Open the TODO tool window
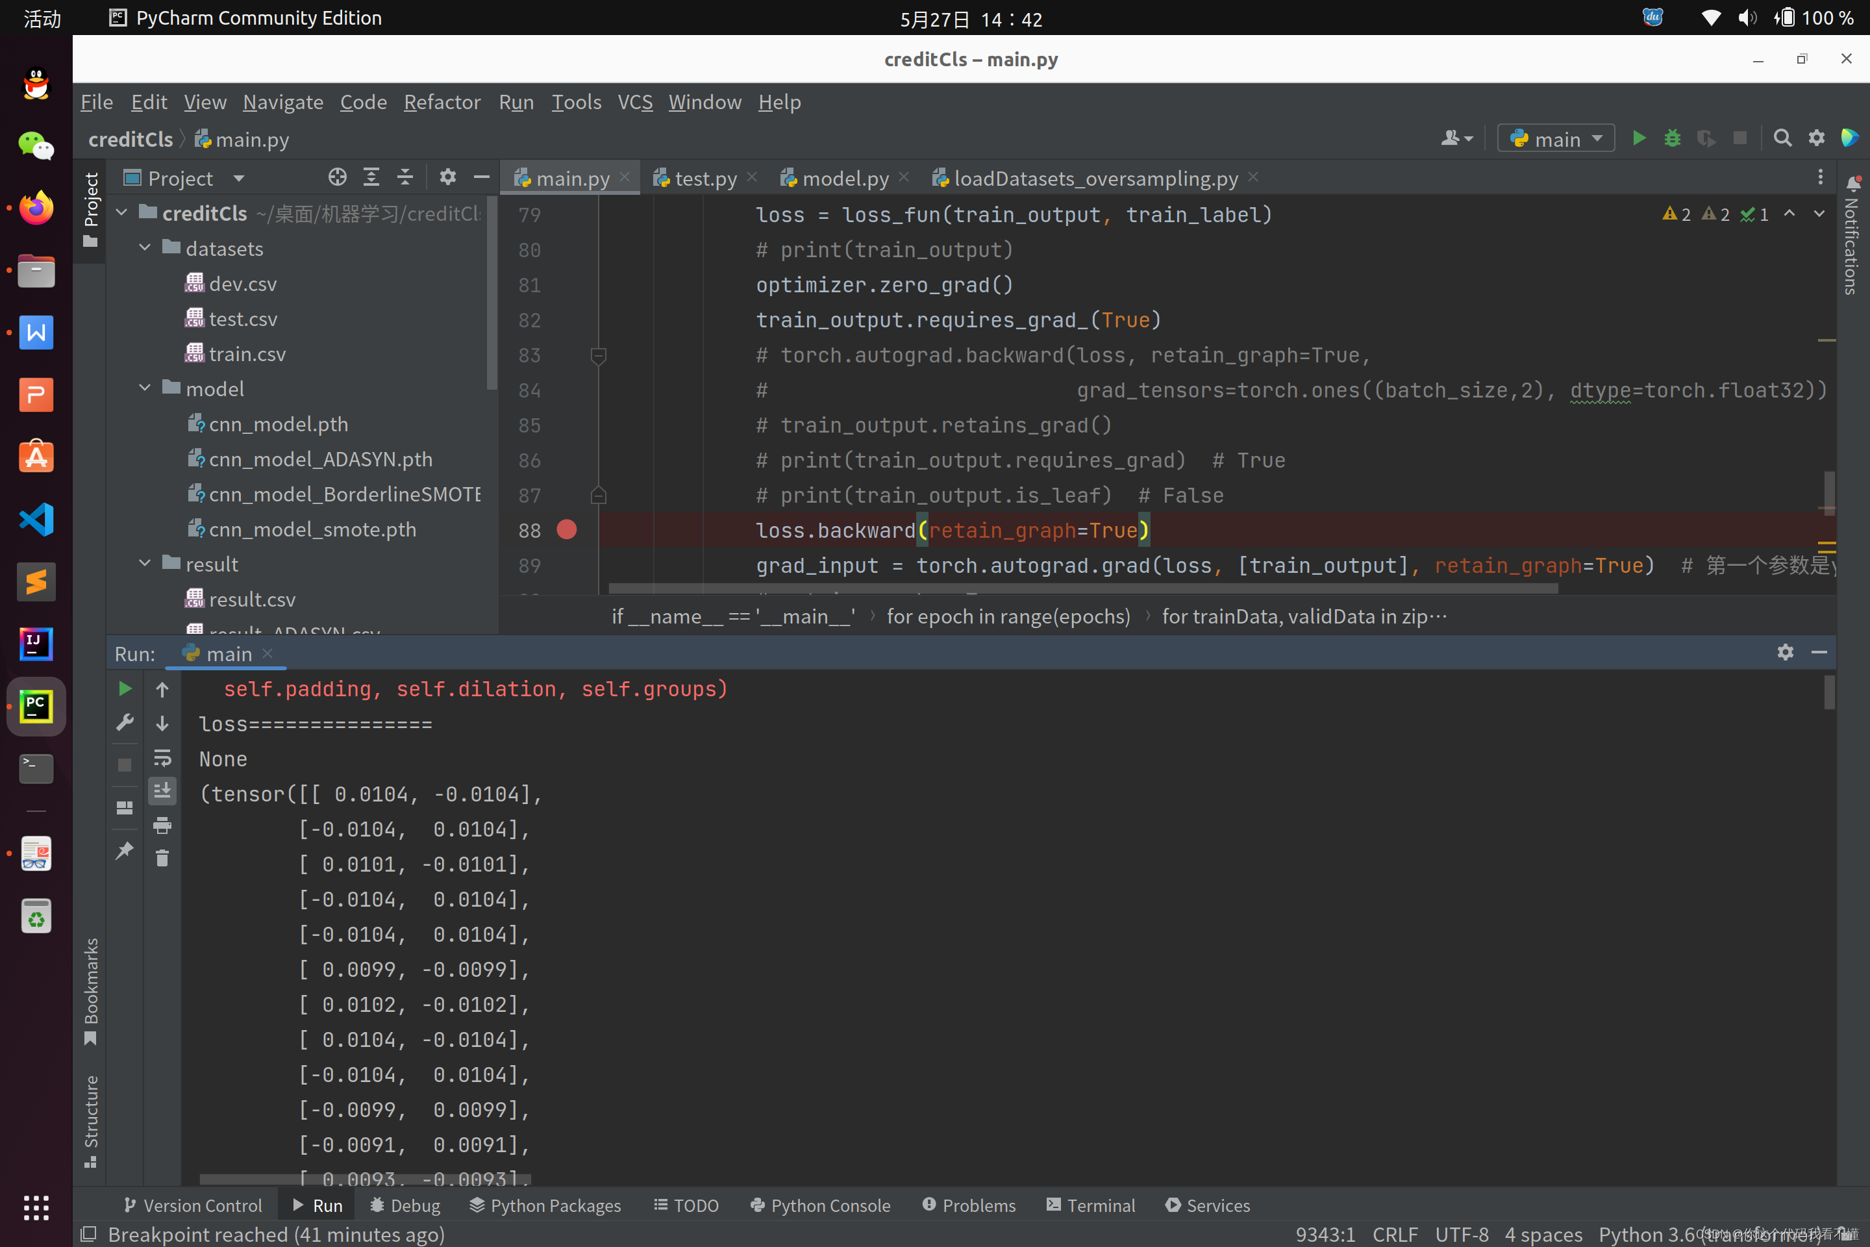The height and width of the screenshot is (1247, 1870). coord(686,1205)
